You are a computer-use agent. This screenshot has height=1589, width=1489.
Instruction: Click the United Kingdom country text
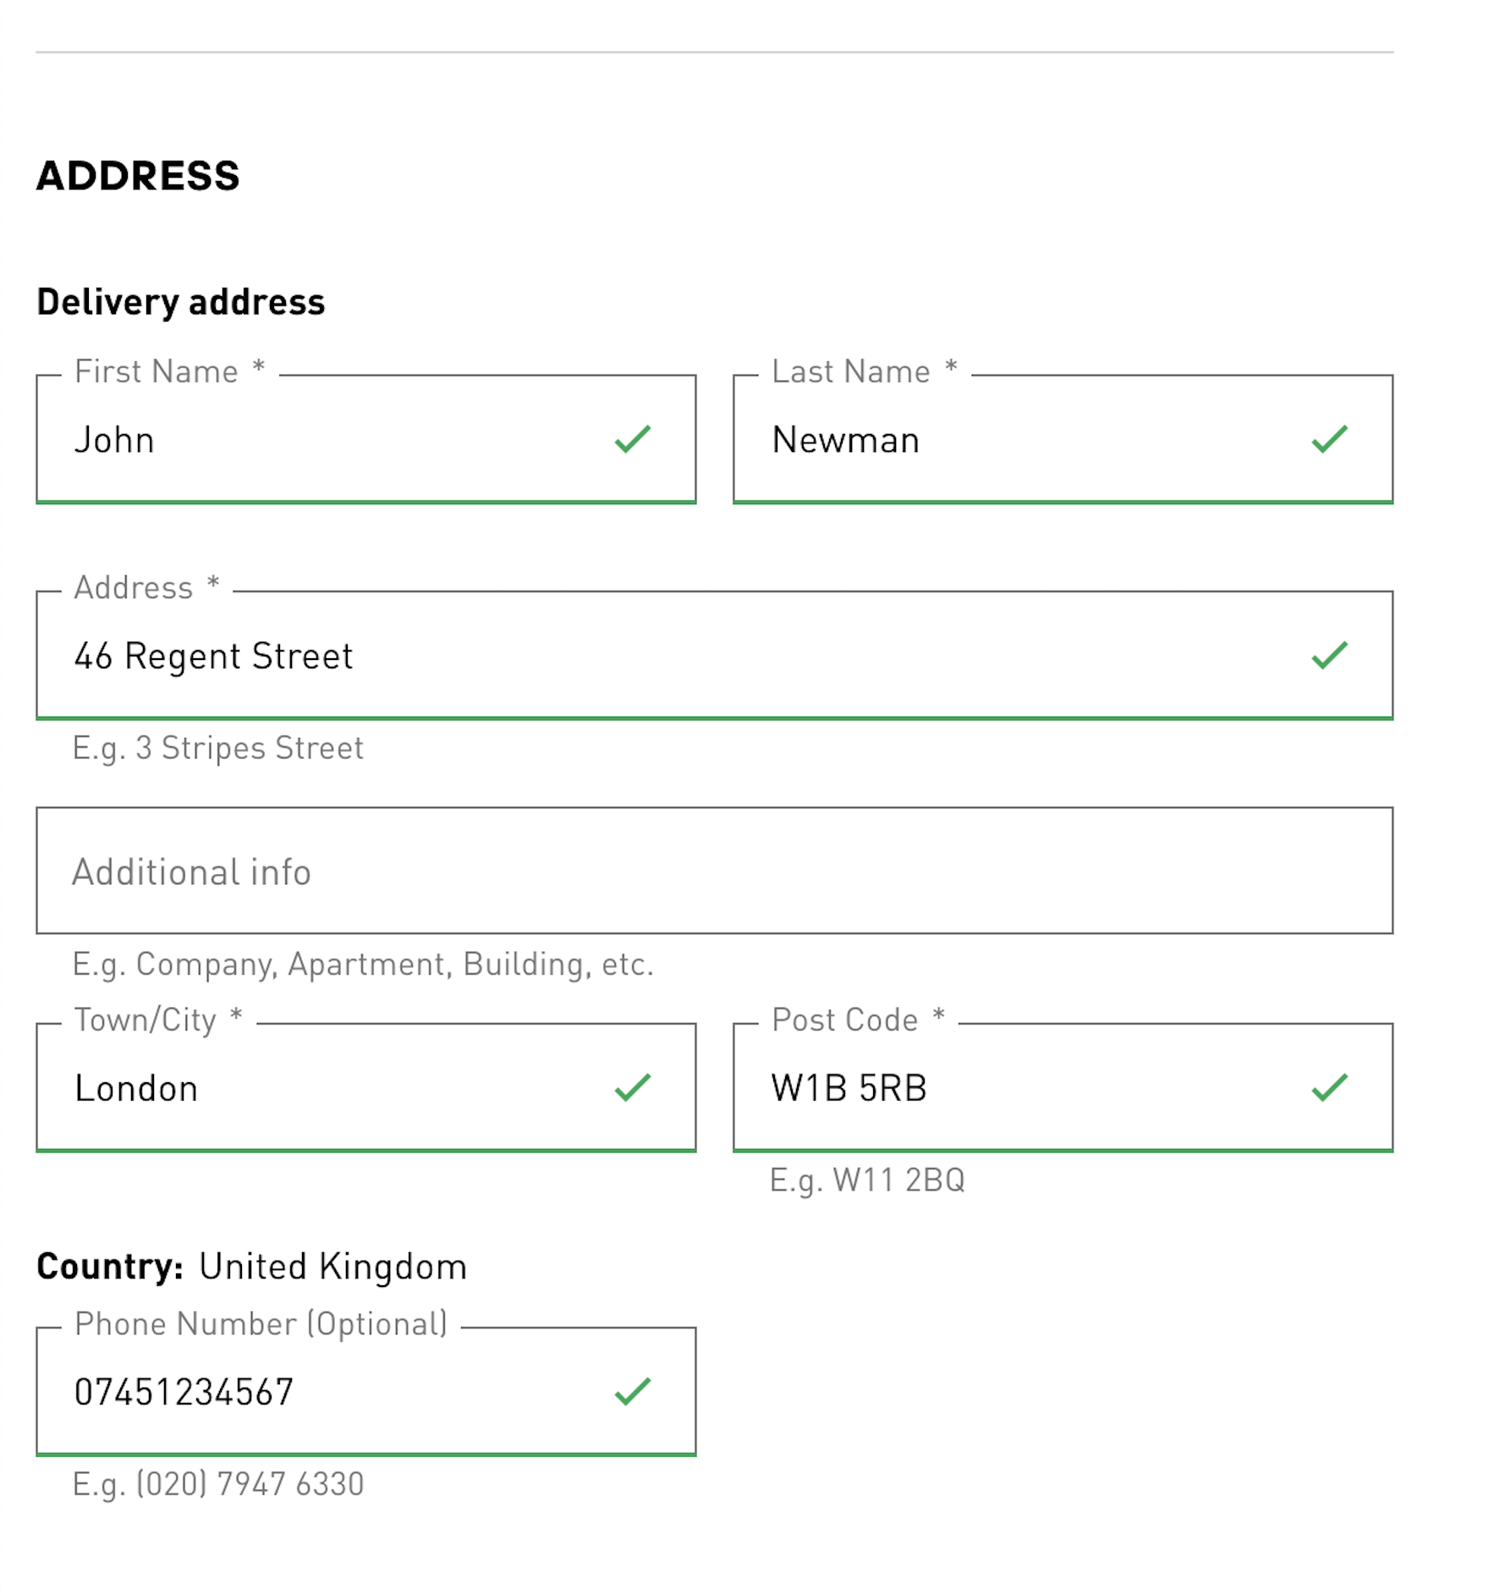coord(332,1267)
